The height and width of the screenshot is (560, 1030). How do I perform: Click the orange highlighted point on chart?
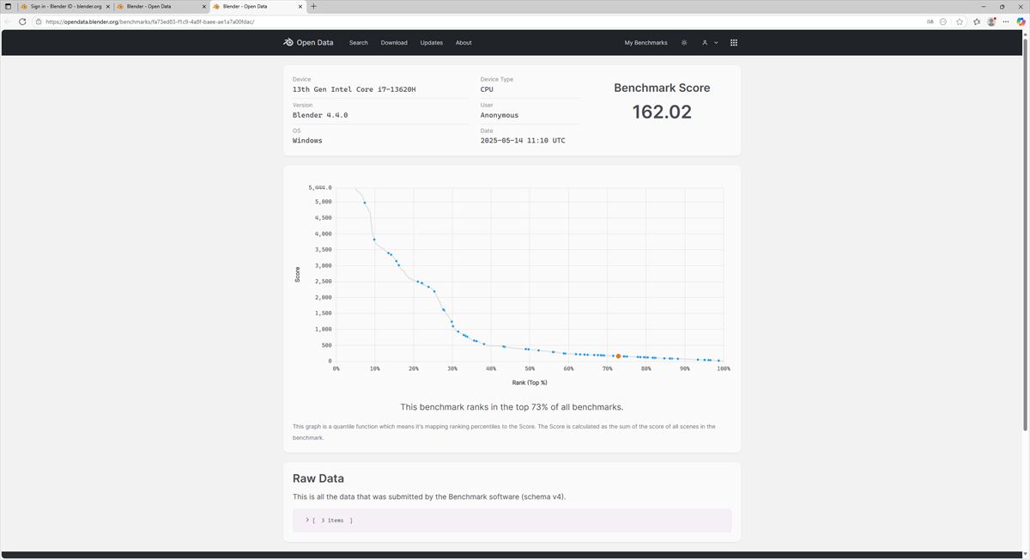coord(618,356)
